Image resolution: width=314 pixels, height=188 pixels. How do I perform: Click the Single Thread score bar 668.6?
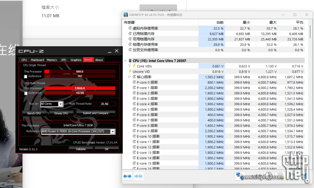[80, 71]
